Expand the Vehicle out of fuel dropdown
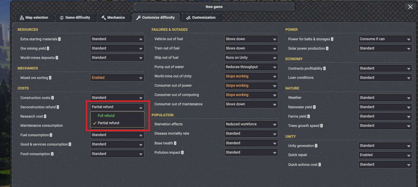Screen dimensions: 418x187 [x=251, y=39]
